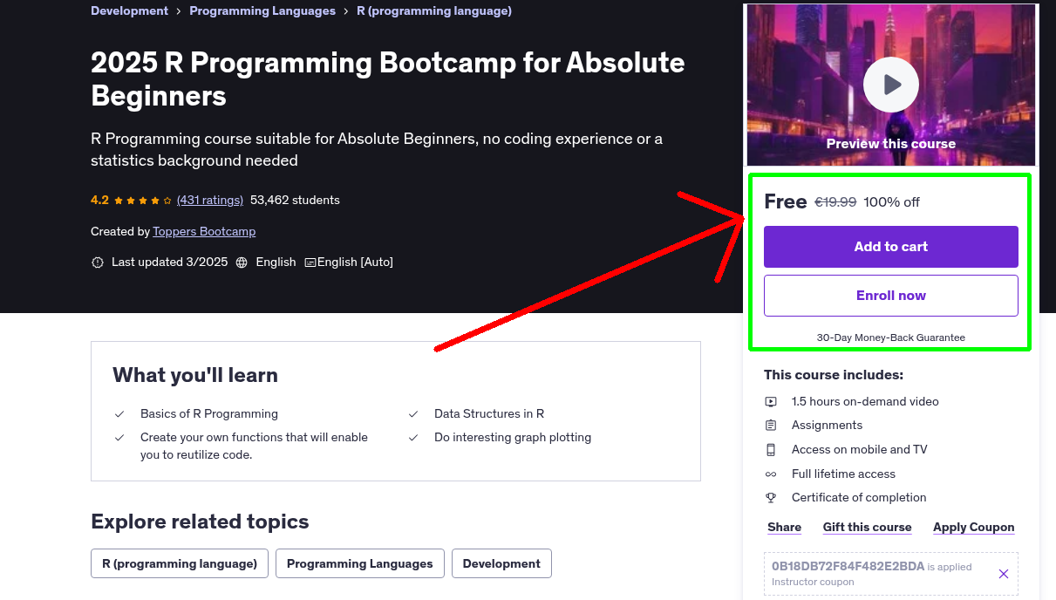
Task: Click the globe icon next to English
Action: tap(242, 262)
